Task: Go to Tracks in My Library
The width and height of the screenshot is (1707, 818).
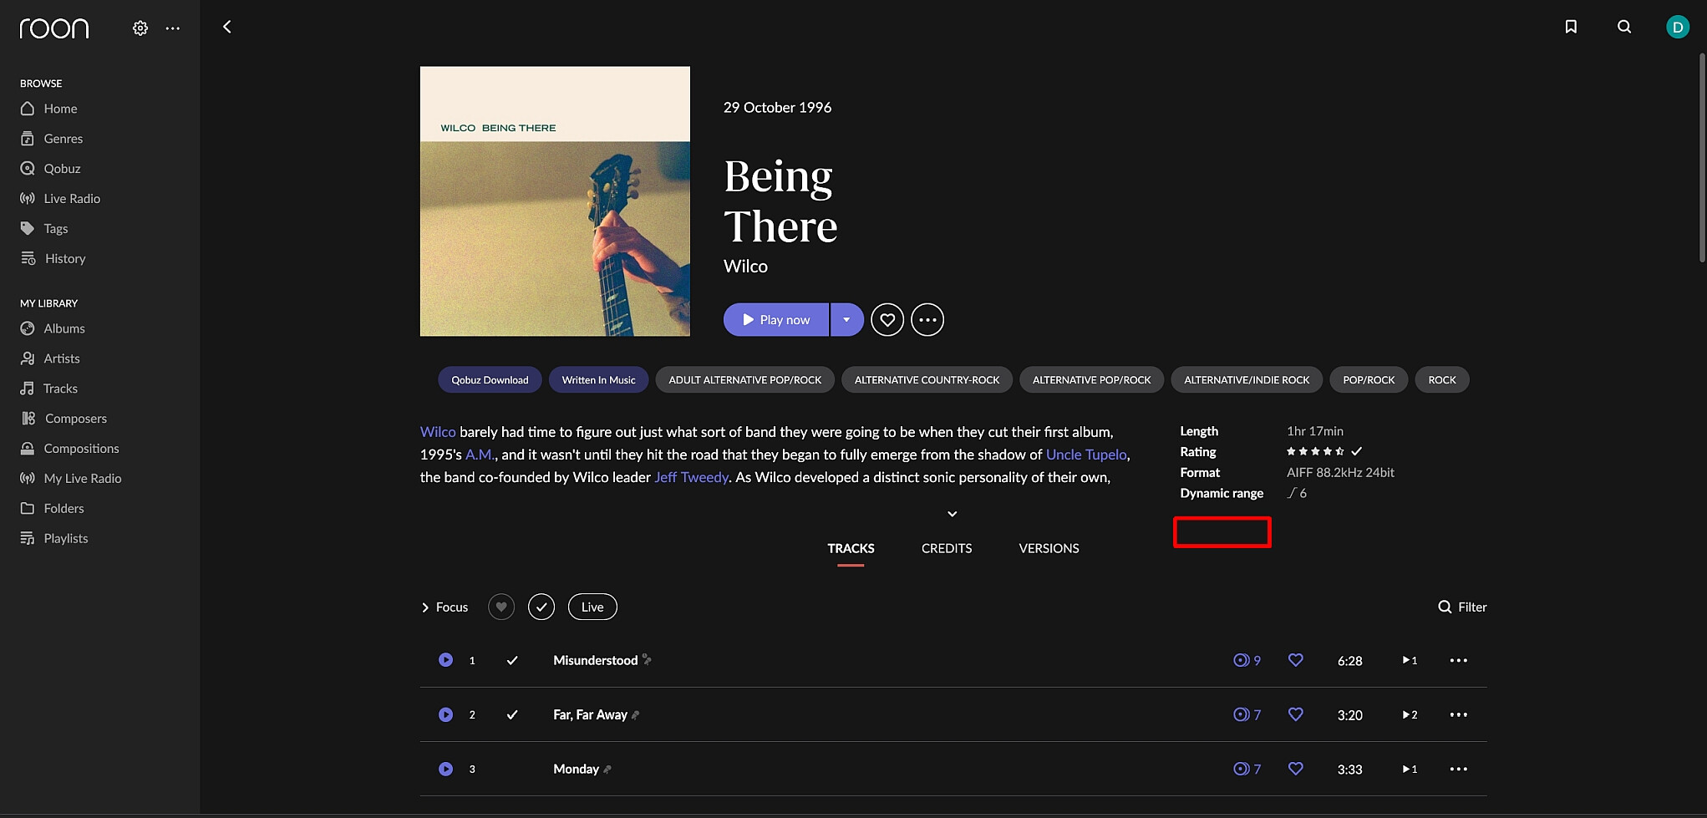Action: coord(60,389)
